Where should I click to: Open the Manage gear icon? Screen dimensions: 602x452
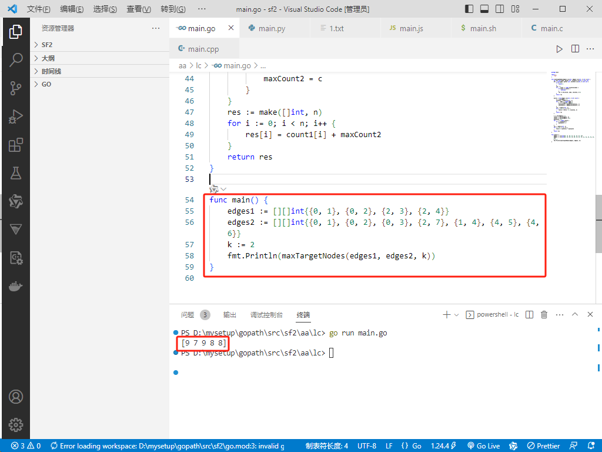click(x=16, y=425)
